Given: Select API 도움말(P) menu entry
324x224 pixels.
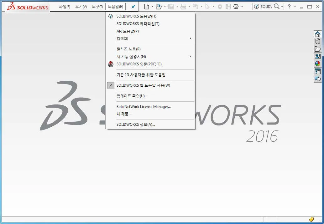Looking at the screenshot, I should [x=150, y=31].
